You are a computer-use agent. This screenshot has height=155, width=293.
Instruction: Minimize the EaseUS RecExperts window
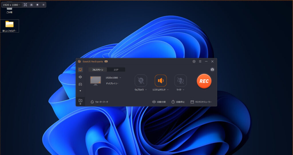tap(206, 61)
